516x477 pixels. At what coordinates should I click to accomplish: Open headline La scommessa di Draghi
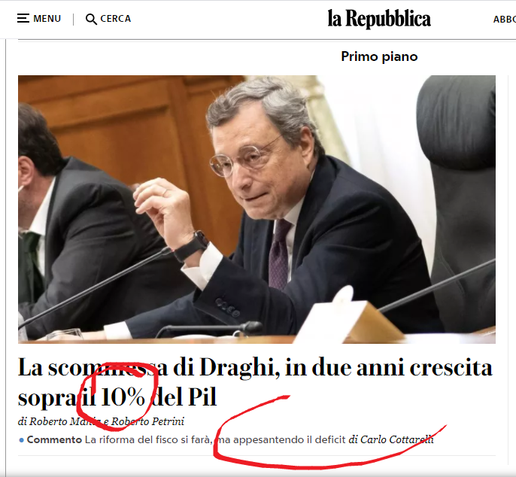point(255,382)
